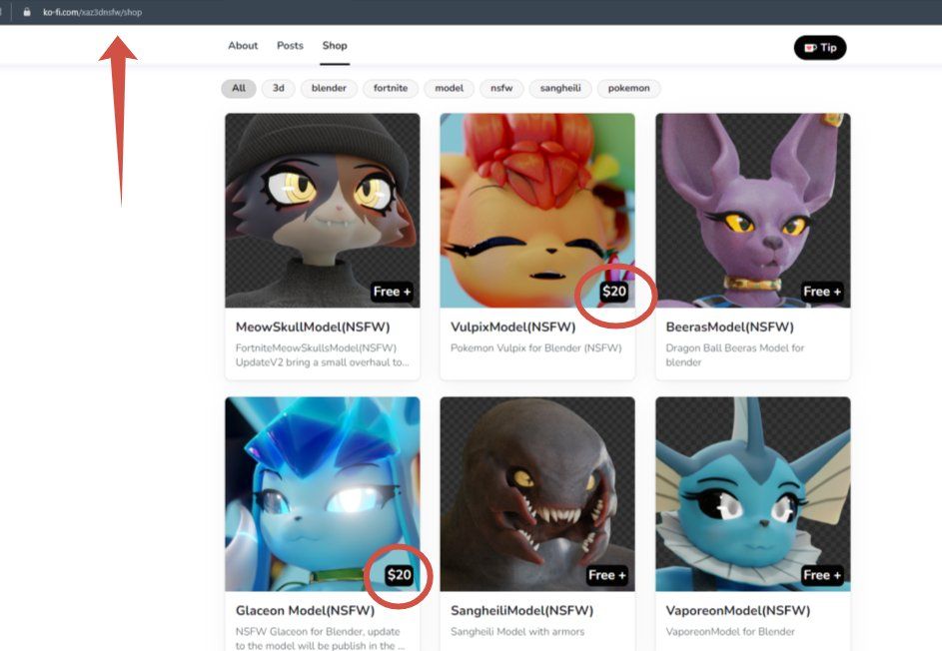This screenshot has height=651, width=942.
Task: Click the $20 badge on Glaceon Model
Action: coord(400,575)
